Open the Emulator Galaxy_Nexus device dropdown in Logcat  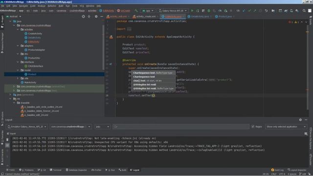click(27, 127)
